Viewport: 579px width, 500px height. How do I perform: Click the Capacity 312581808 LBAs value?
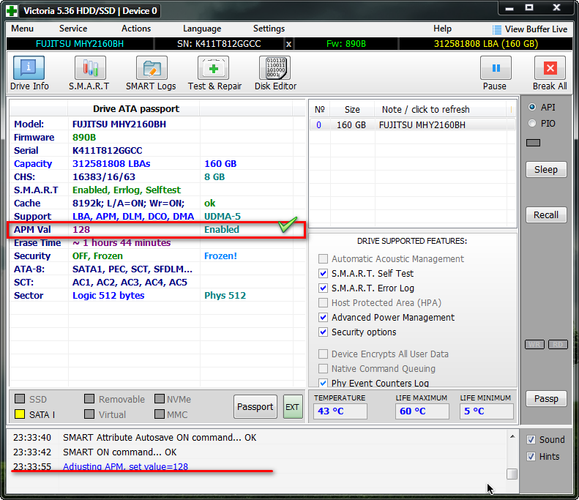[111, 163]
